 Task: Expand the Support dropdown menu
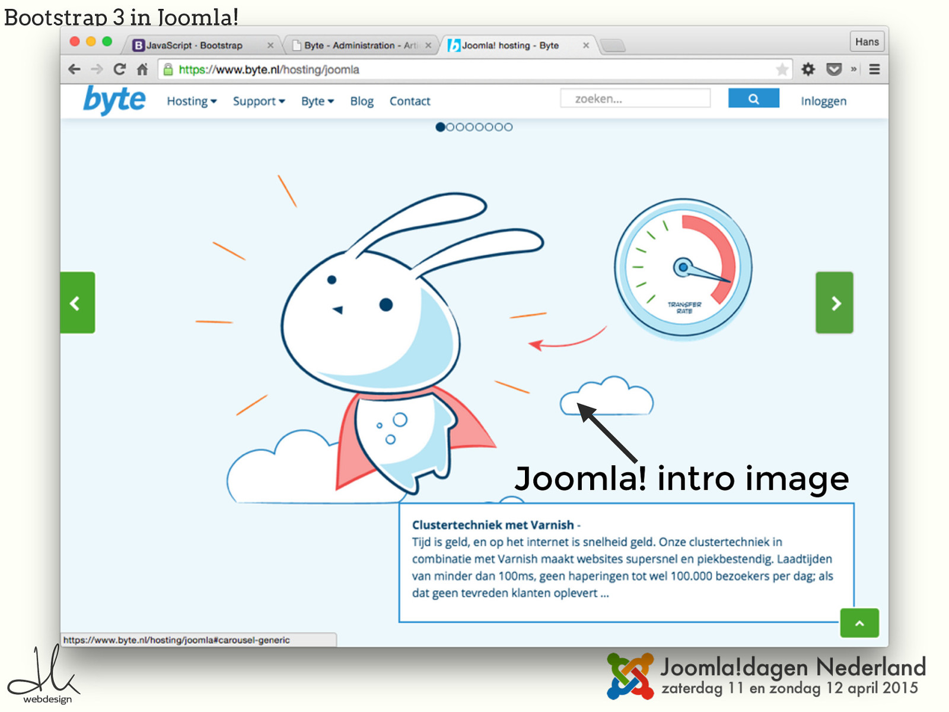click(x=259, y=101)
